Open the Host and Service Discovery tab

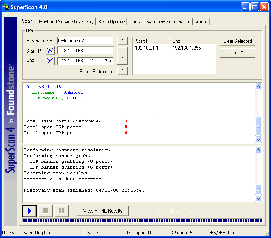[x=66, y=22]
